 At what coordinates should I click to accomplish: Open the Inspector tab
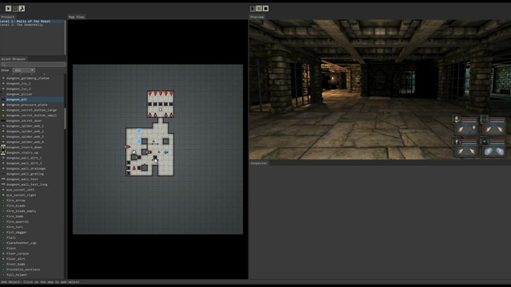(x=259, y=163)
